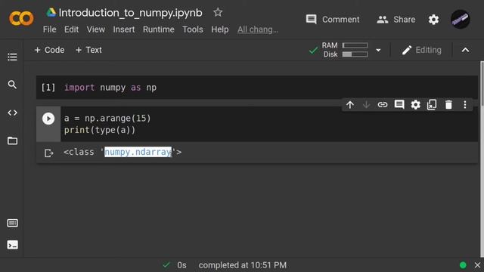Star the Introduction_to_numpy notebook
484x272 pixels.
click(218, 12)
